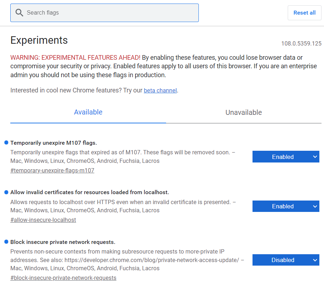Click the magnifying glass search icon

[19, 13]
